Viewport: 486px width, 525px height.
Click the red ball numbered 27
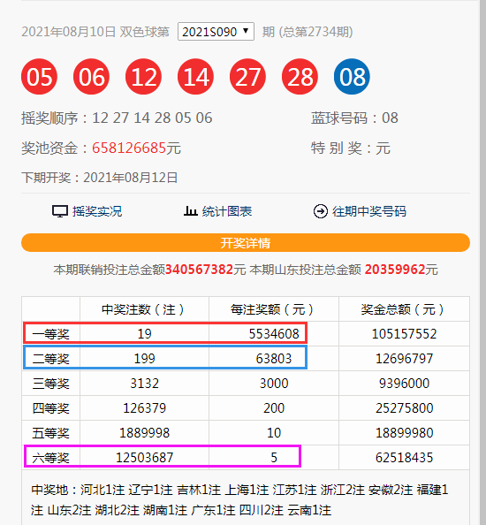tap(247, 77)
